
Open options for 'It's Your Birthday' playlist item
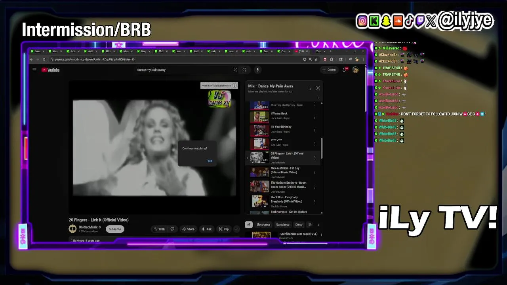pyautogui.click(x=315, y=131)
